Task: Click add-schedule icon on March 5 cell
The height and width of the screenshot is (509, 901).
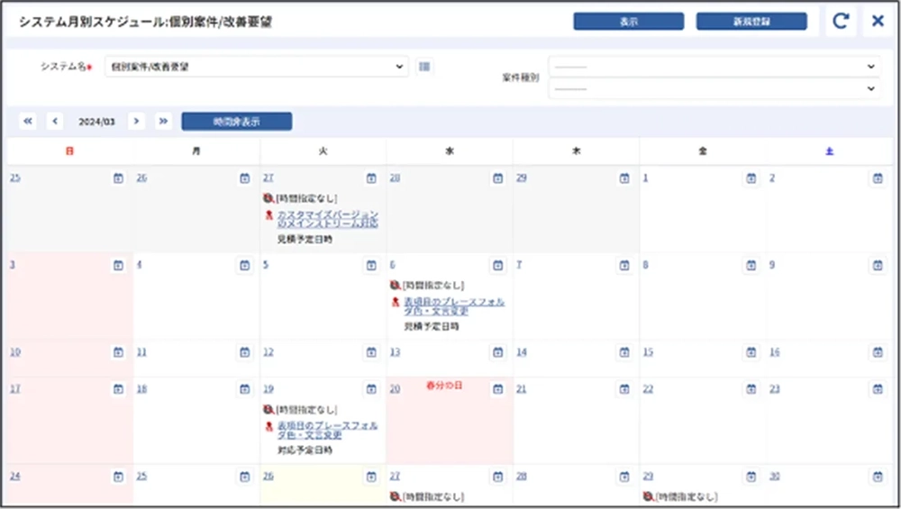Action: pyautogui.click(x=371, y=265)
